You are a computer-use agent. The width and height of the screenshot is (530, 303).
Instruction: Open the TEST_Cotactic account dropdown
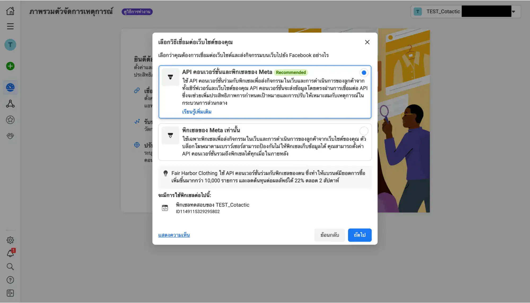click(514, 11)
